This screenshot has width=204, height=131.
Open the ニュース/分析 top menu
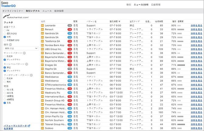pos(141,5)
